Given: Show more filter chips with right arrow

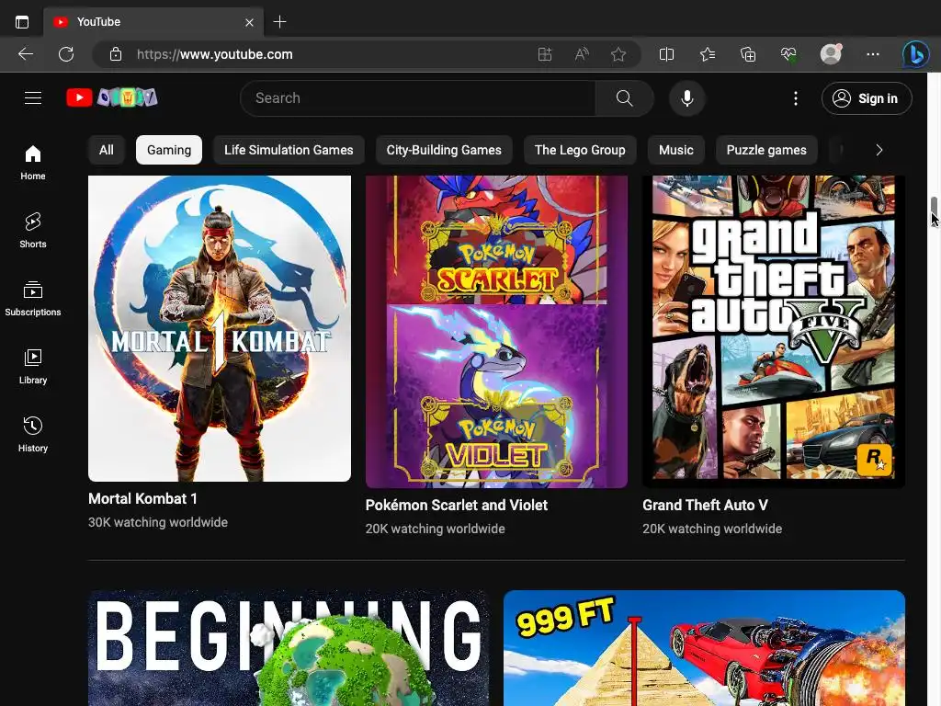Looking at the screenshot, I should 879,150.
